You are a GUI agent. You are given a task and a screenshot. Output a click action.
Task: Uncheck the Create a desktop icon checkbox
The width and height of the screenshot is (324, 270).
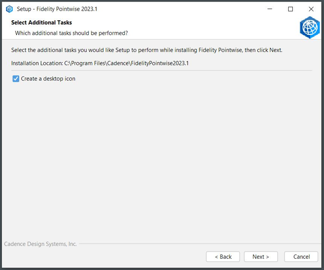click(16, 79)
